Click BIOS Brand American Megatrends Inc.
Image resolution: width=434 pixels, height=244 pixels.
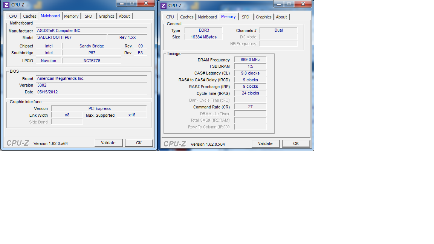point(91,79)
